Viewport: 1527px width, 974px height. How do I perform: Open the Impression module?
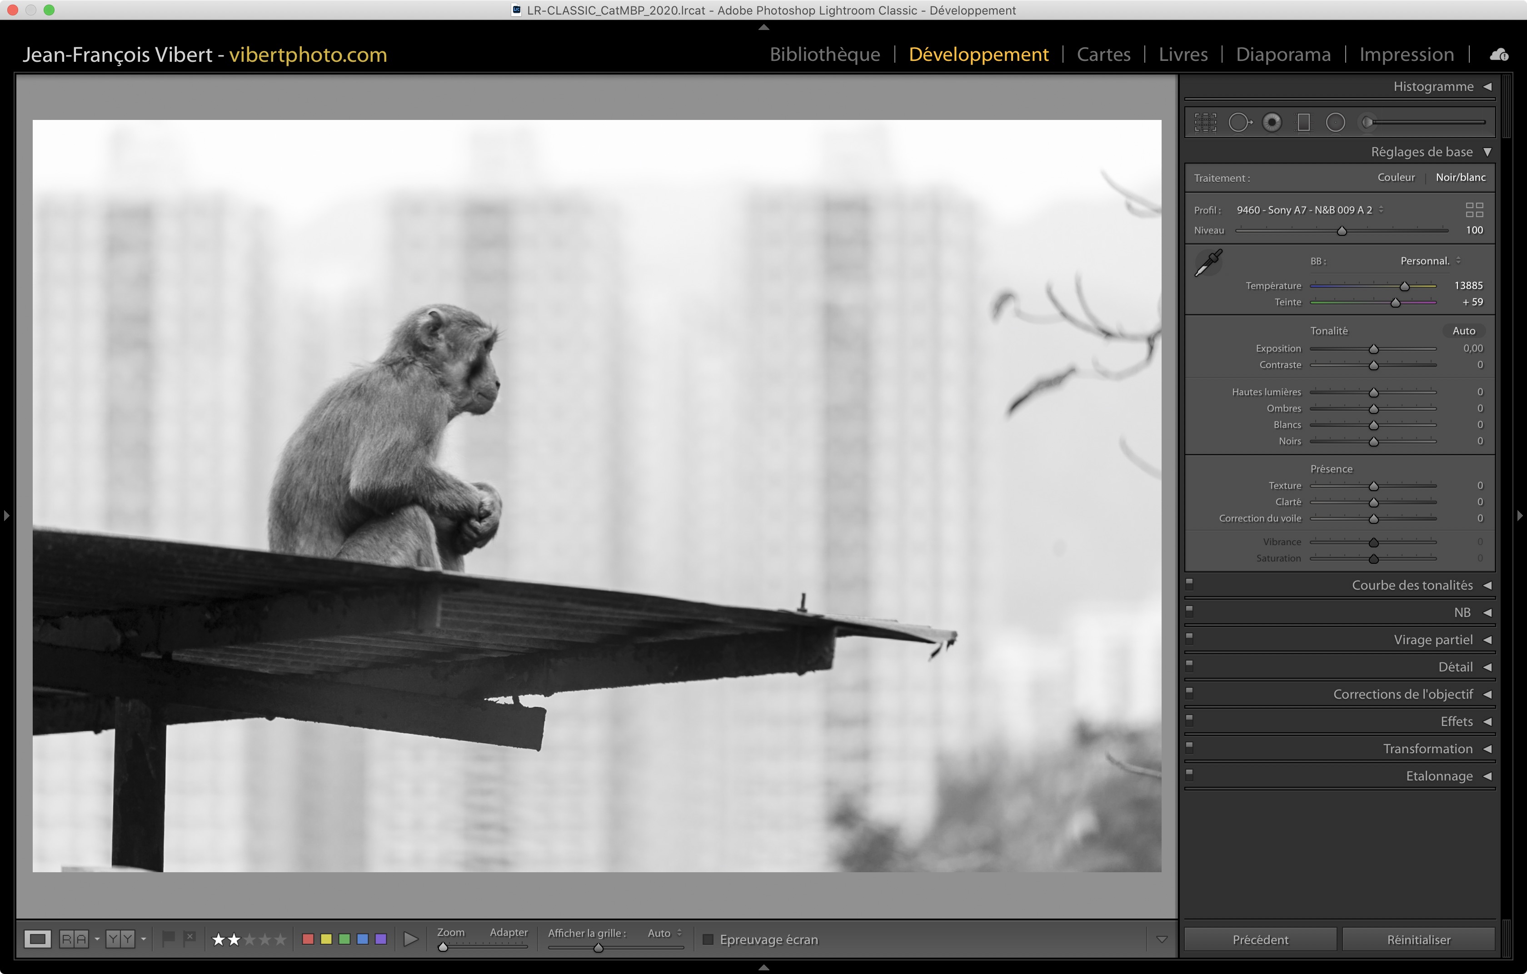click(1406, 55)
